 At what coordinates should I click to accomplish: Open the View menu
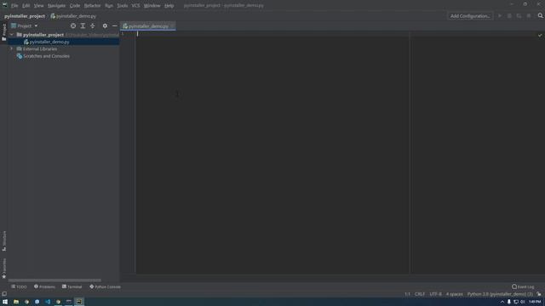pyautogui.click(x=38, y=6)
